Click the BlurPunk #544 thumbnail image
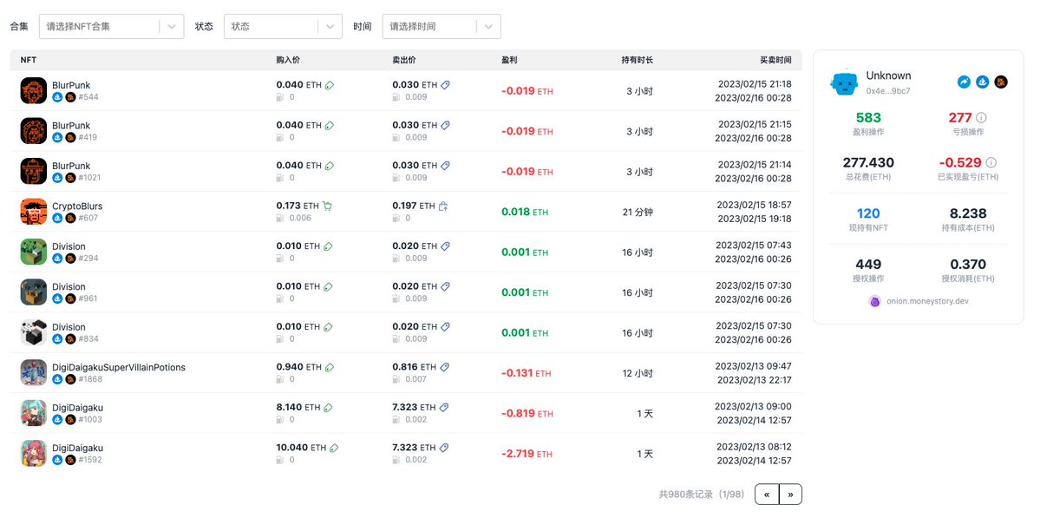Screen dimensions: 1040x518 click(x=34, y=91)
